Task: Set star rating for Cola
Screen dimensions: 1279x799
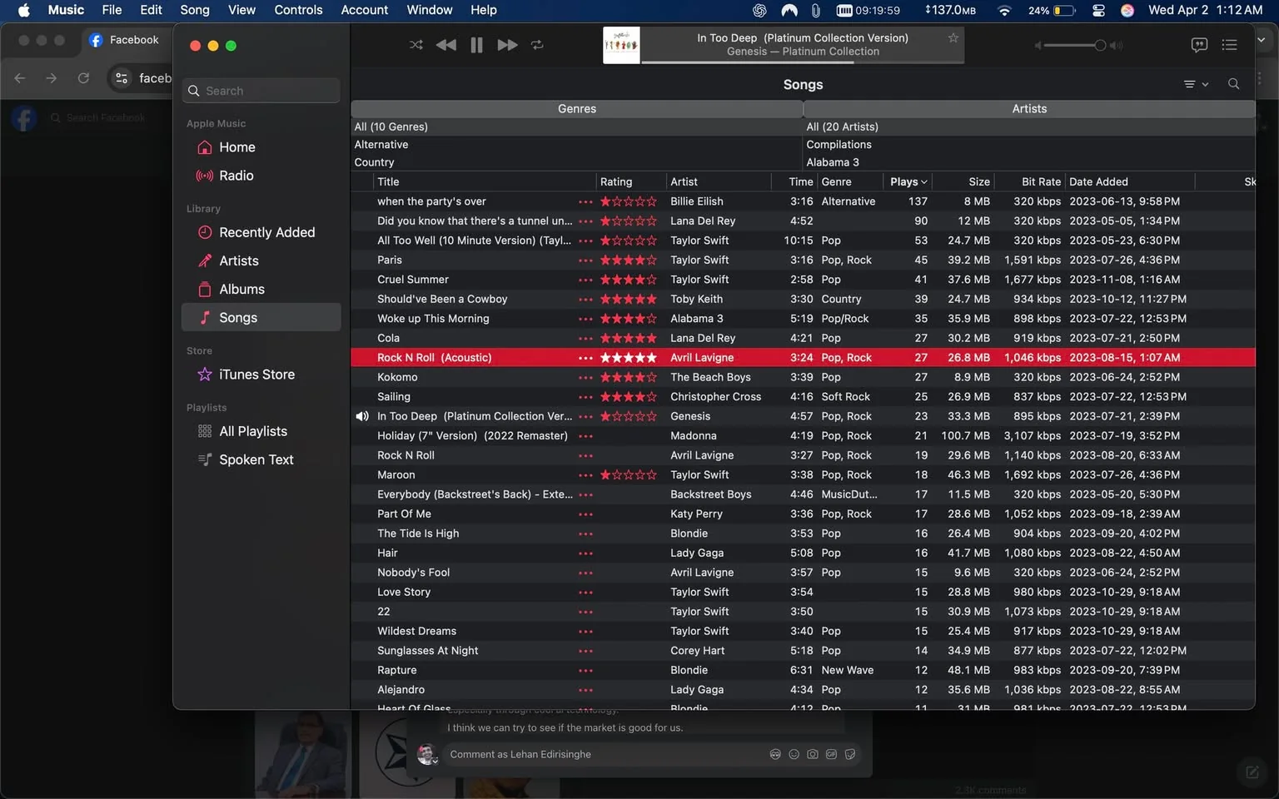Action: [629, 338]
